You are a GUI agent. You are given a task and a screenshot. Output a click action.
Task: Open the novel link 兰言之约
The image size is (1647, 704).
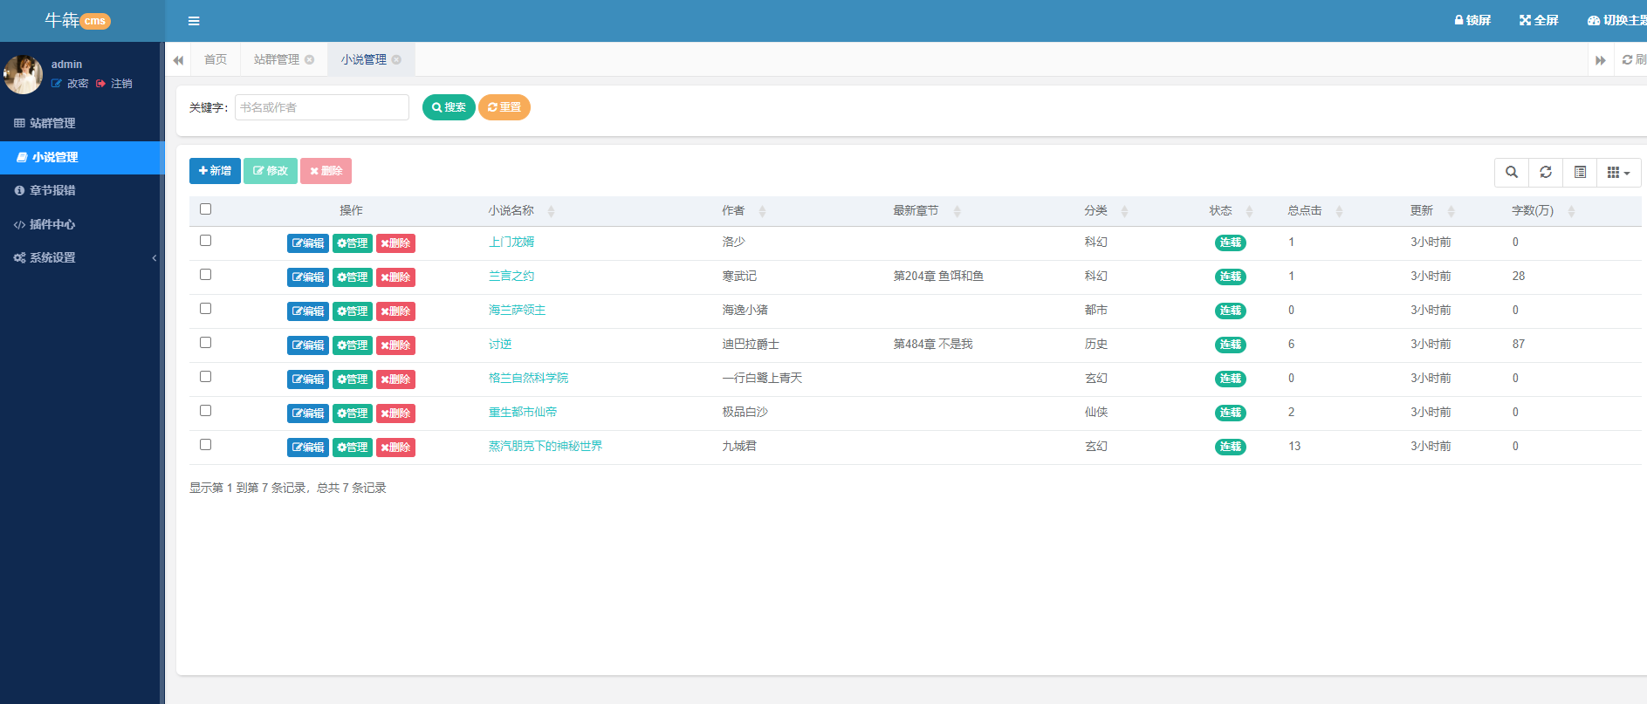pyautogui.click(x=511, y=276)
